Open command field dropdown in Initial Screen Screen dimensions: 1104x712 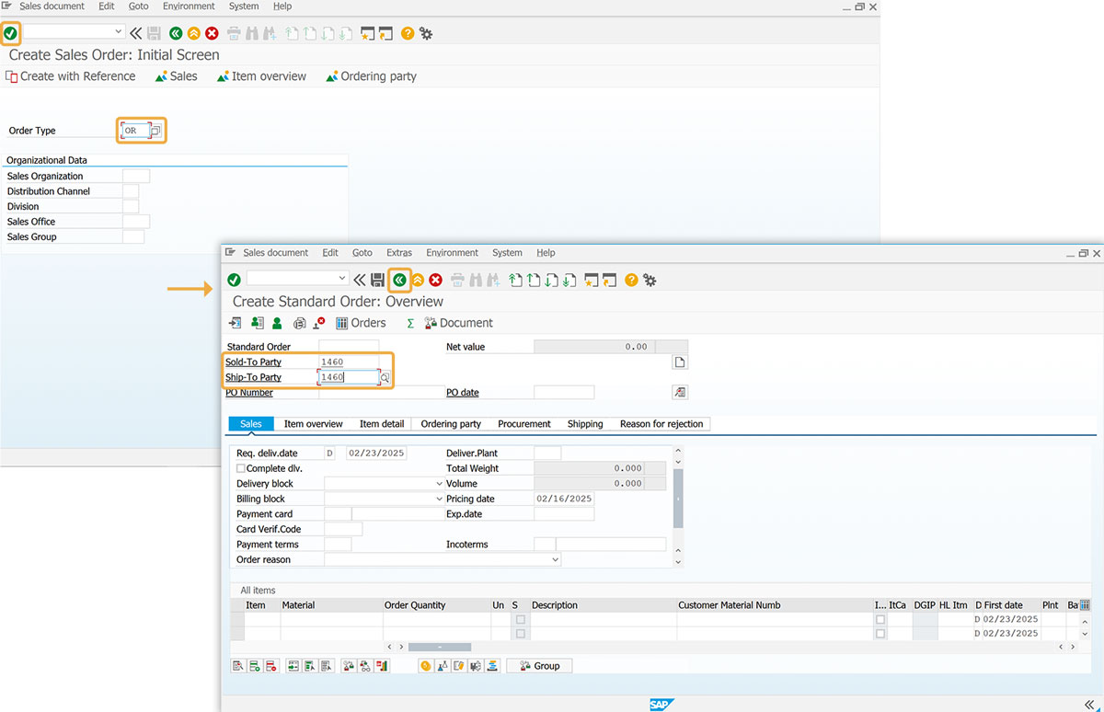[118, 31]
